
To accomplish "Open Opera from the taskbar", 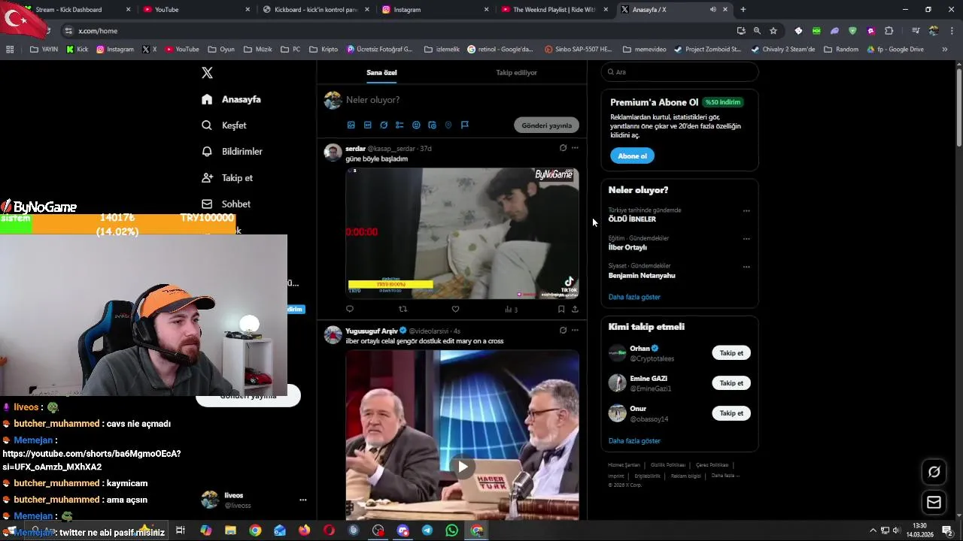I will (x=329, y=530).
